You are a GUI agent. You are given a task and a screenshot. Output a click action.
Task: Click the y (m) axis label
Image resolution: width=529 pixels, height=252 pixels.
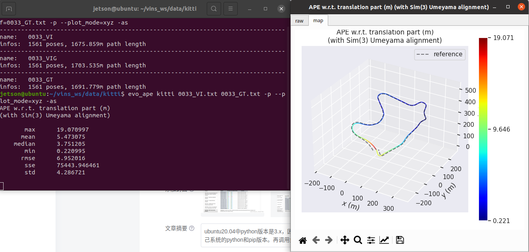pos(448,191)
